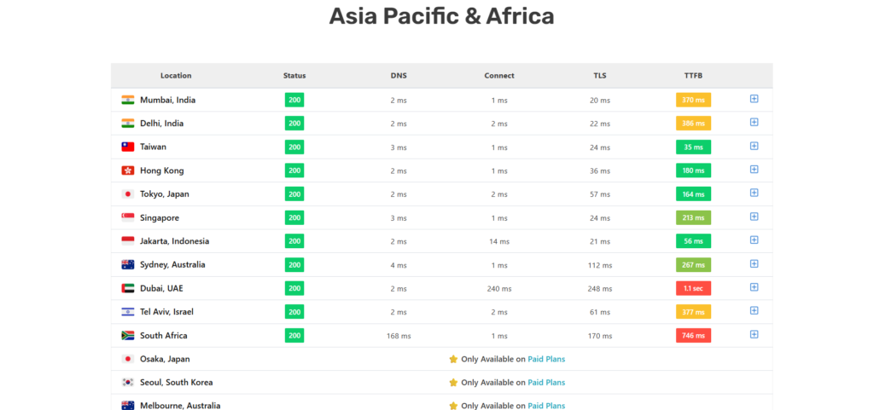Screen dimensions: 874x410
Task: Click the Hong Kong flag icon
Action: coord(128,170)
